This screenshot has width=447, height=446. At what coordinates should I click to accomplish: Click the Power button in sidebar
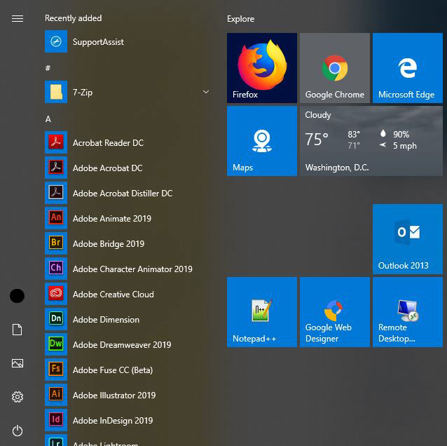click(x=18, y=431)
